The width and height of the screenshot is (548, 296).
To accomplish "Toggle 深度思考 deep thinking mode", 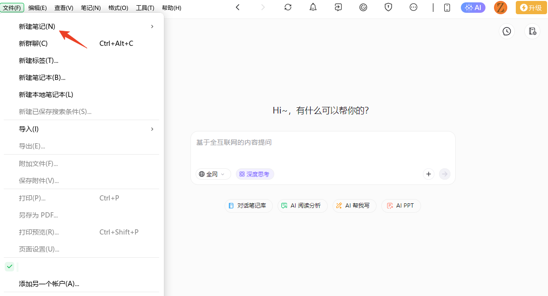I will [255, 174].
